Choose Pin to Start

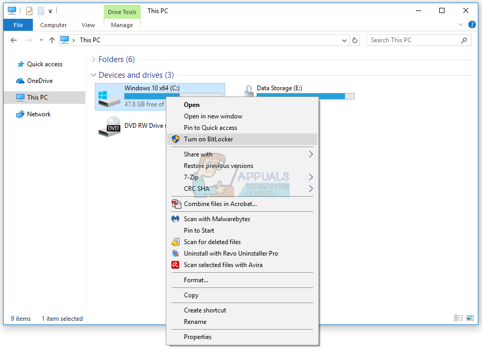(x=242, y=231)
